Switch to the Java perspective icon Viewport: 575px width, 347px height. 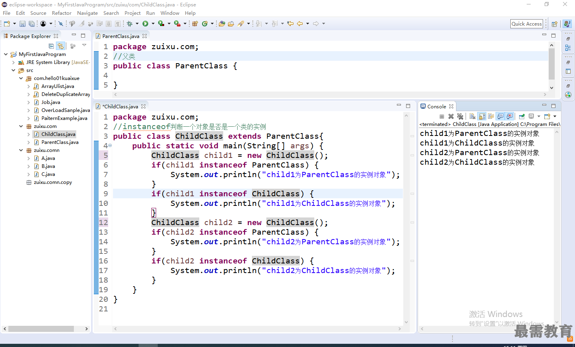tap(567, 24)
